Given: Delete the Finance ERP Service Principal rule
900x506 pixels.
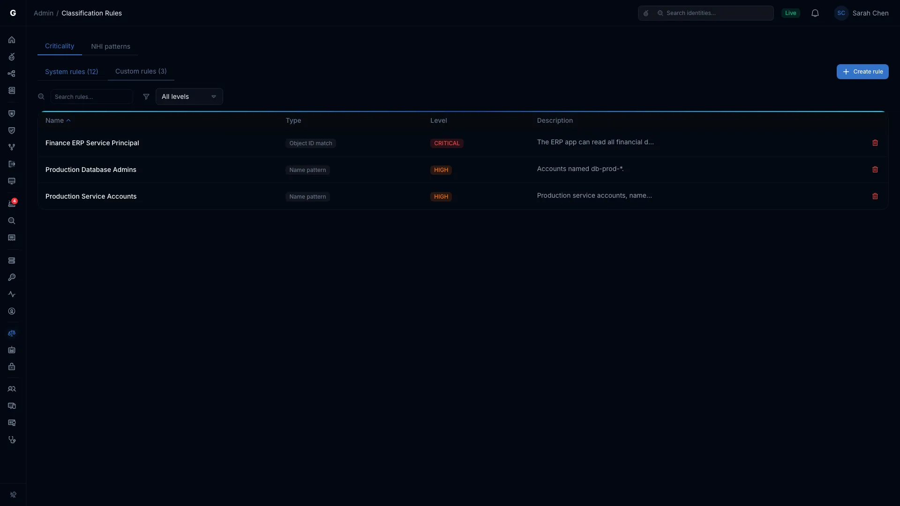Looking at the screenshot, I should 875,143.
